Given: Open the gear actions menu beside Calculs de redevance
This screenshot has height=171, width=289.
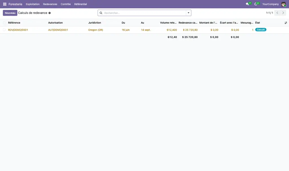Looking at the screenshot, I should pos(50,13).
